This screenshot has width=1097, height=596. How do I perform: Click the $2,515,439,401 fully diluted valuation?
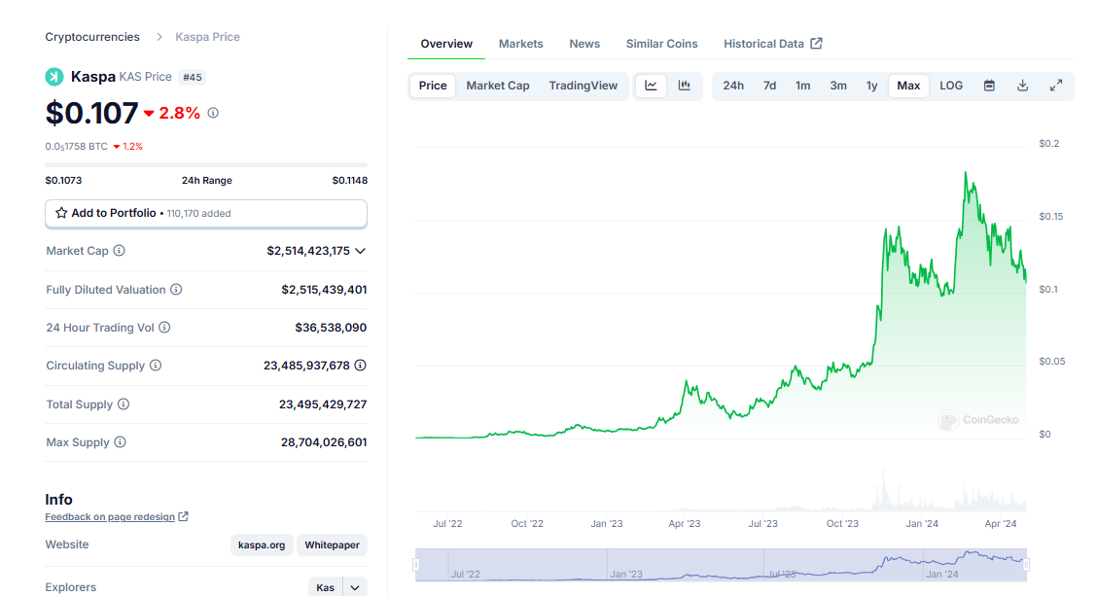324,290
